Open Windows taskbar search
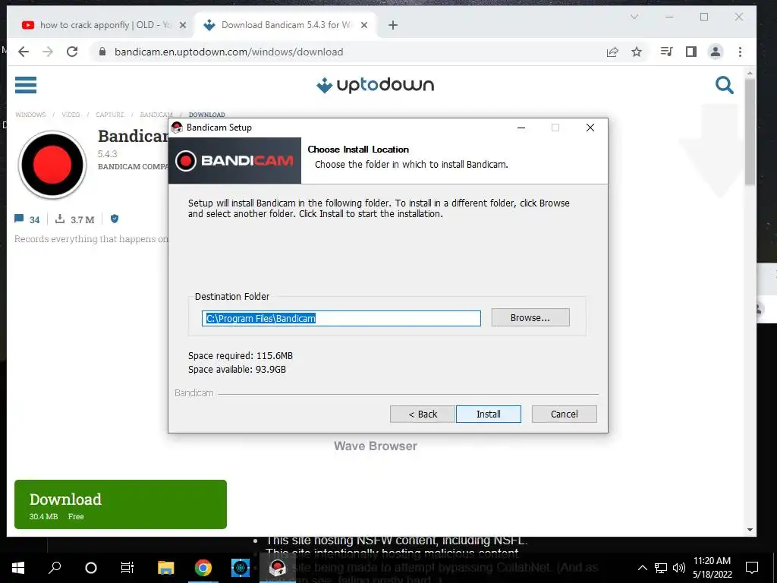The width and height of the screenshot is (777, 583). 55,568
